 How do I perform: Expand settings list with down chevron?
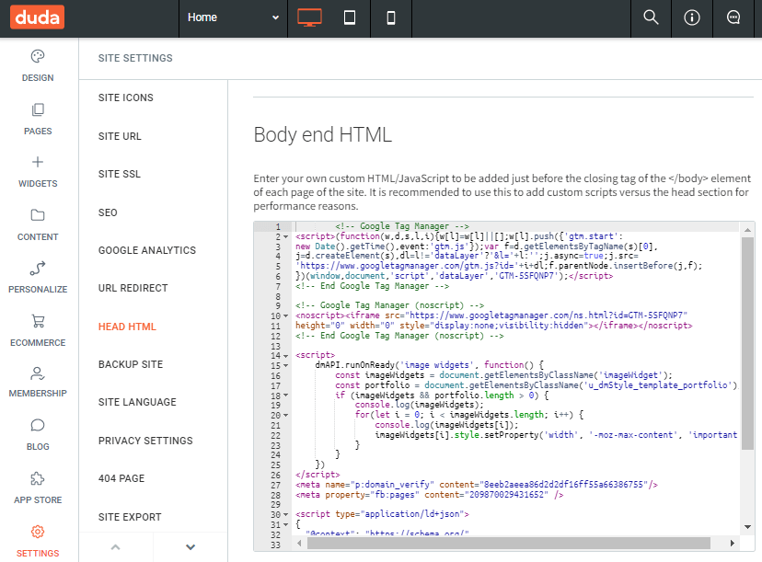click(190, 546)
